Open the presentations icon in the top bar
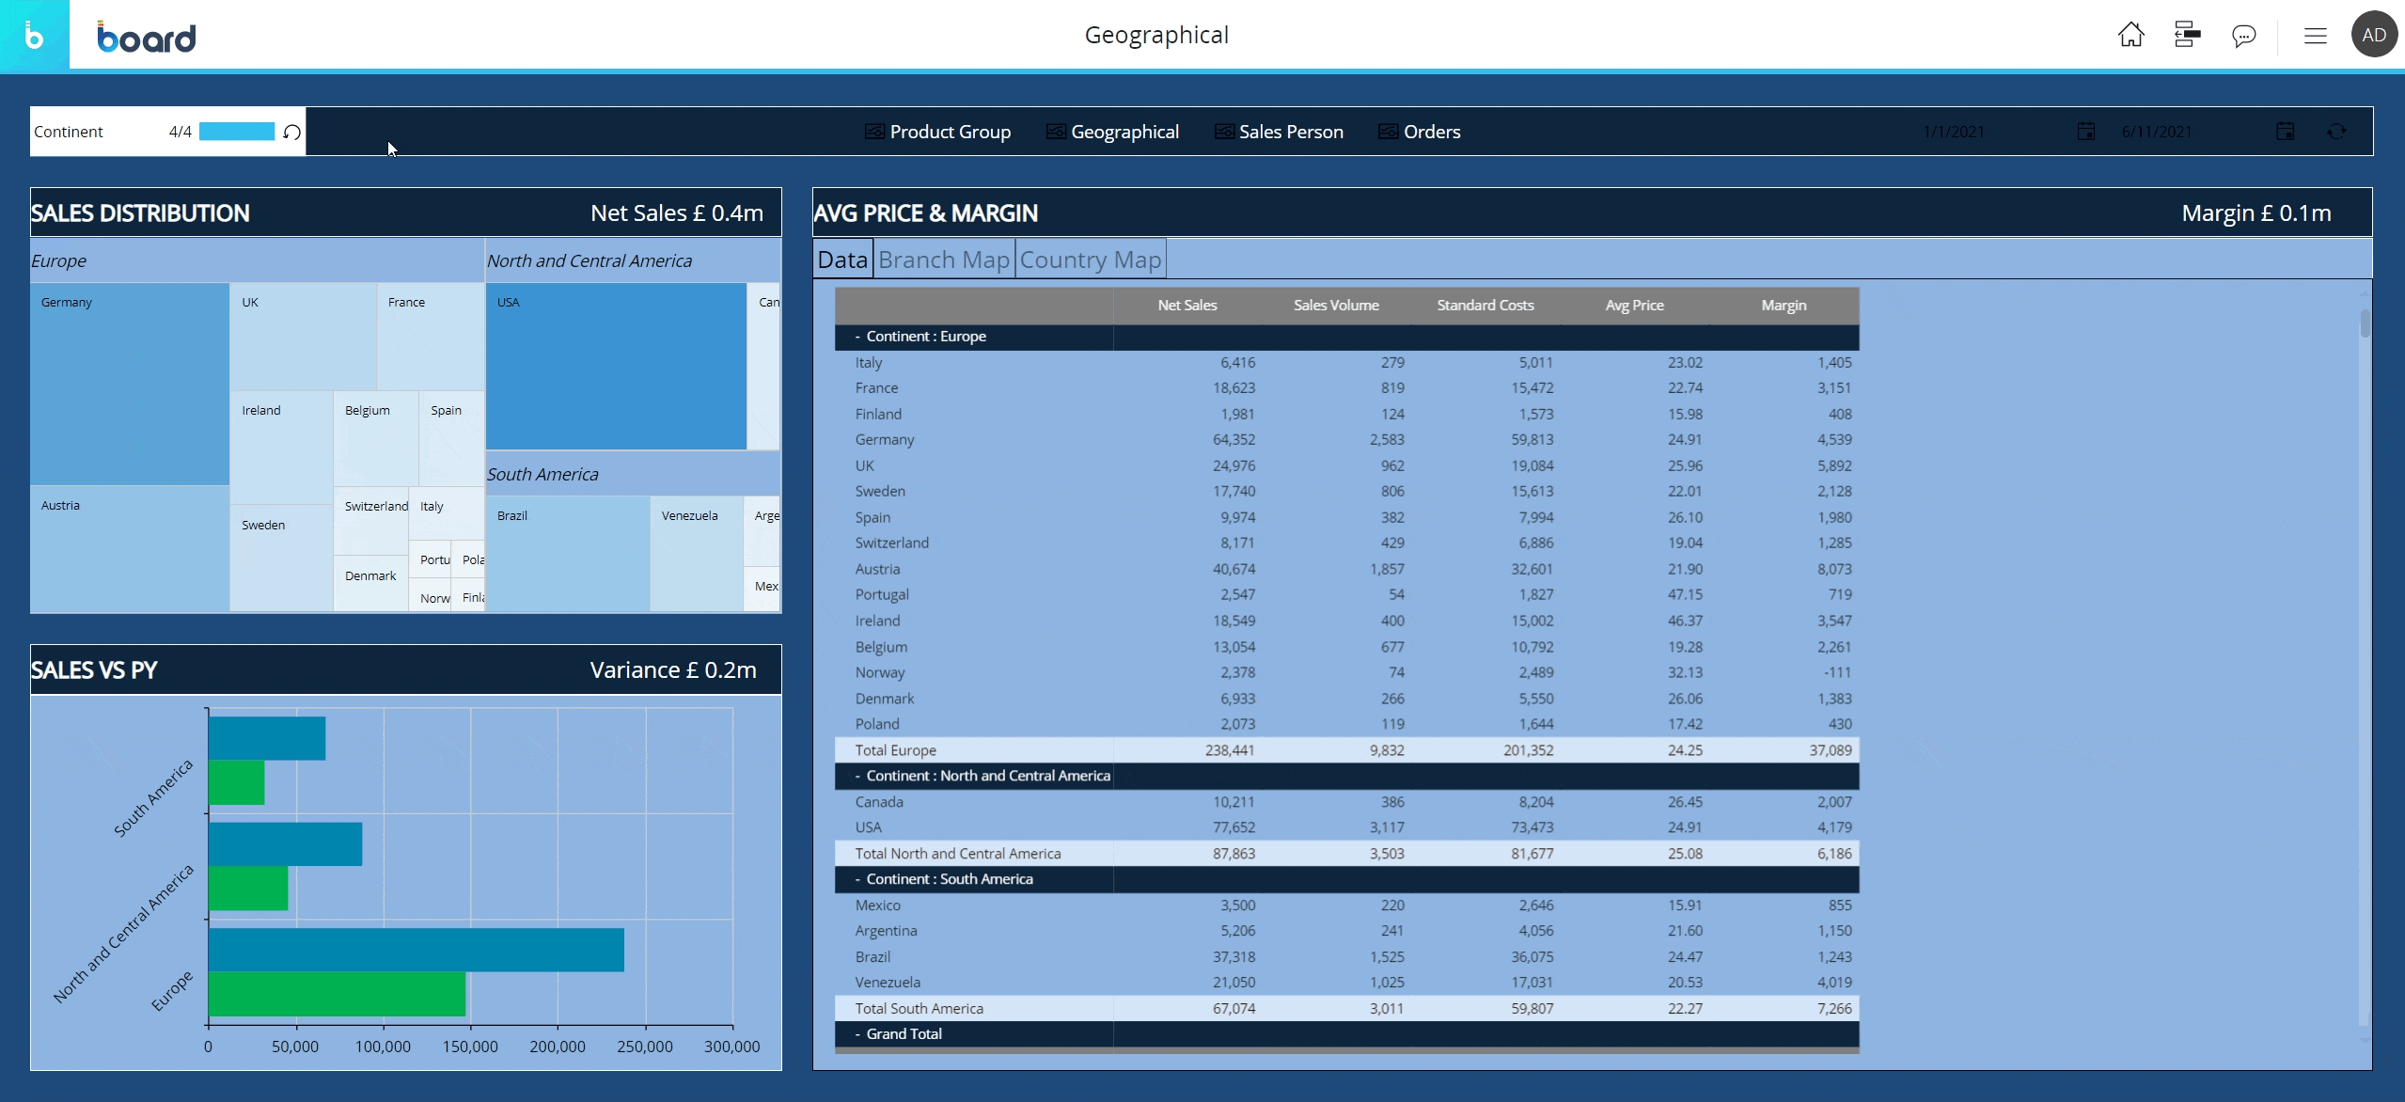The height and width of the screenshot is (1102, 2405). [x=2187, y=35]
